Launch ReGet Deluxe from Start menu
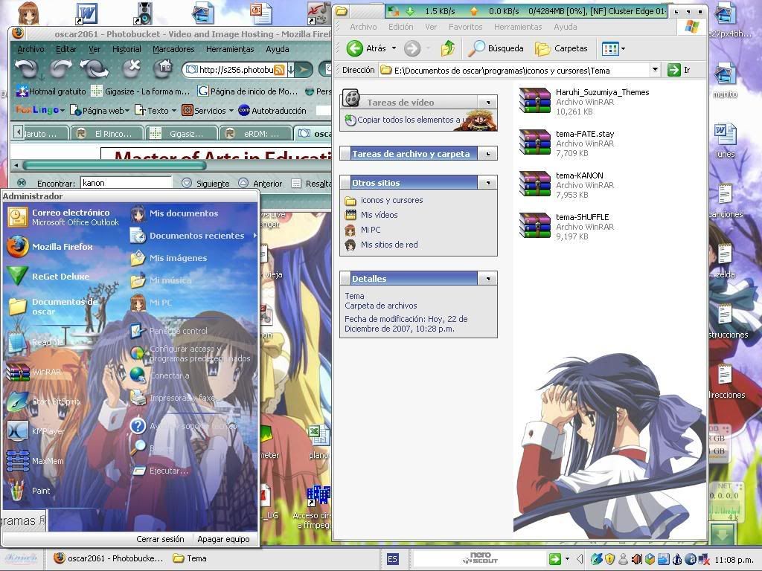Screen dimensions: 762x571 (x=48, y=277)
